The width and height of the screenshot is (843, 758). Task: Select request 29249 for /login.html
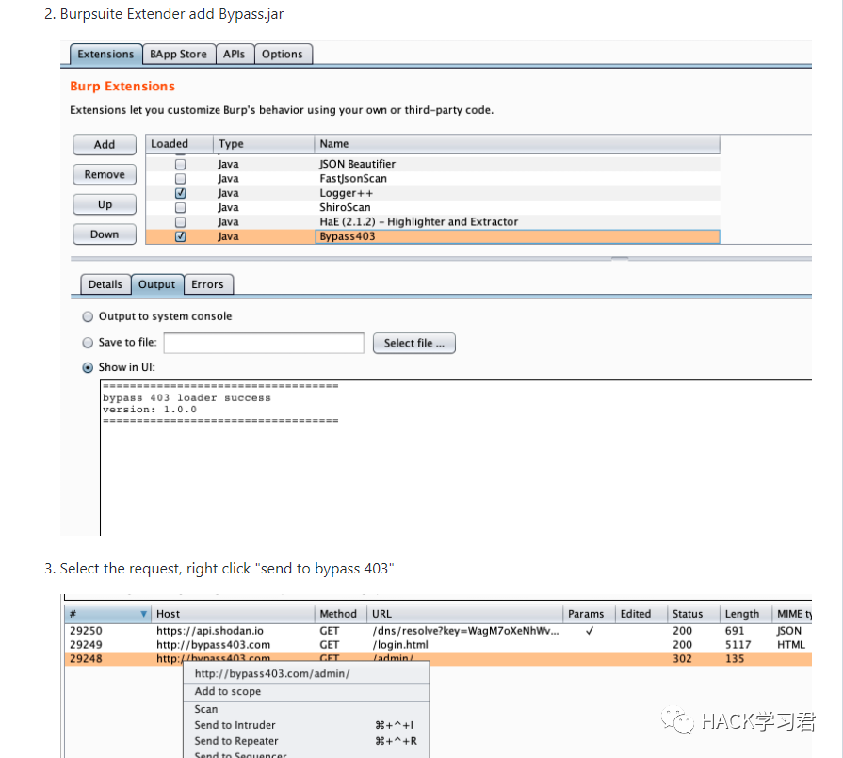point(438,645)
